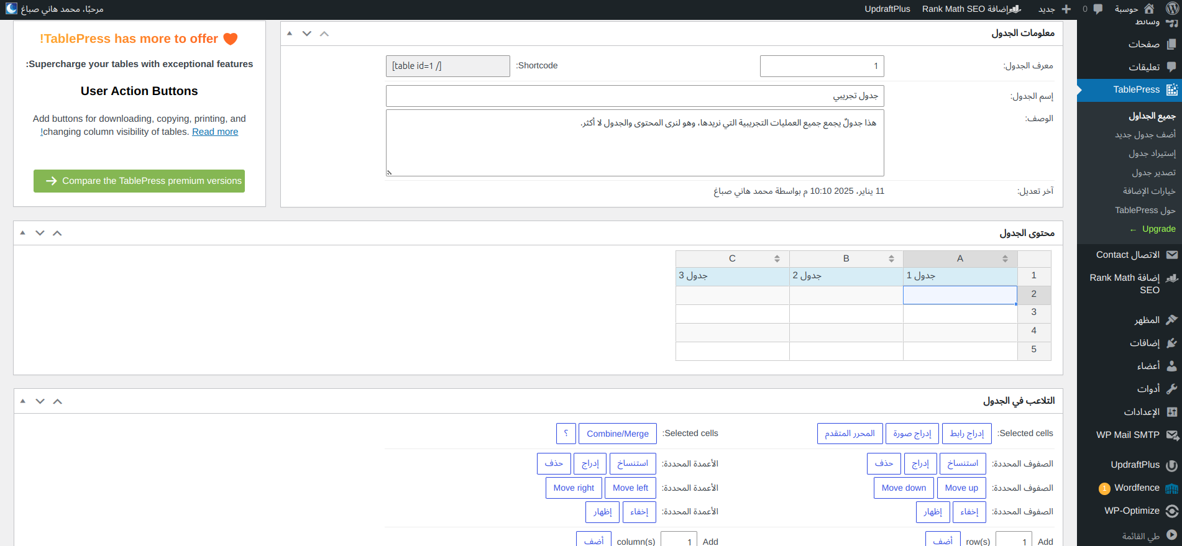Screen dimensions: 1182x546
Task: Click the Read more link
Action: point(215,132)
